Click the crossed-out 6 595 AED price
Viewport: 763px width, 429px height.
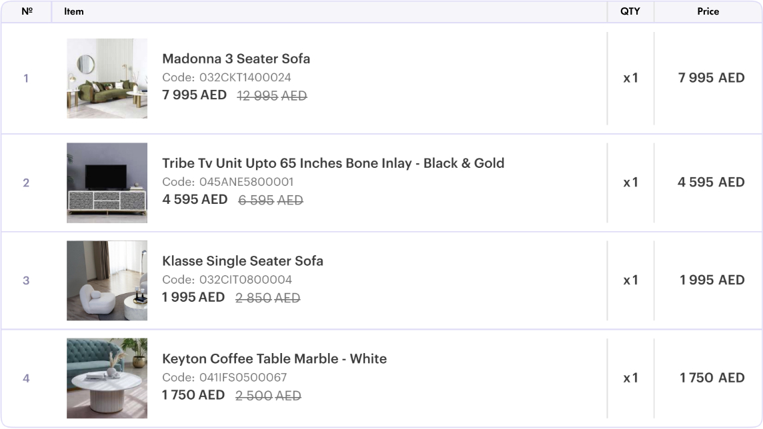[x=271, y=200]
